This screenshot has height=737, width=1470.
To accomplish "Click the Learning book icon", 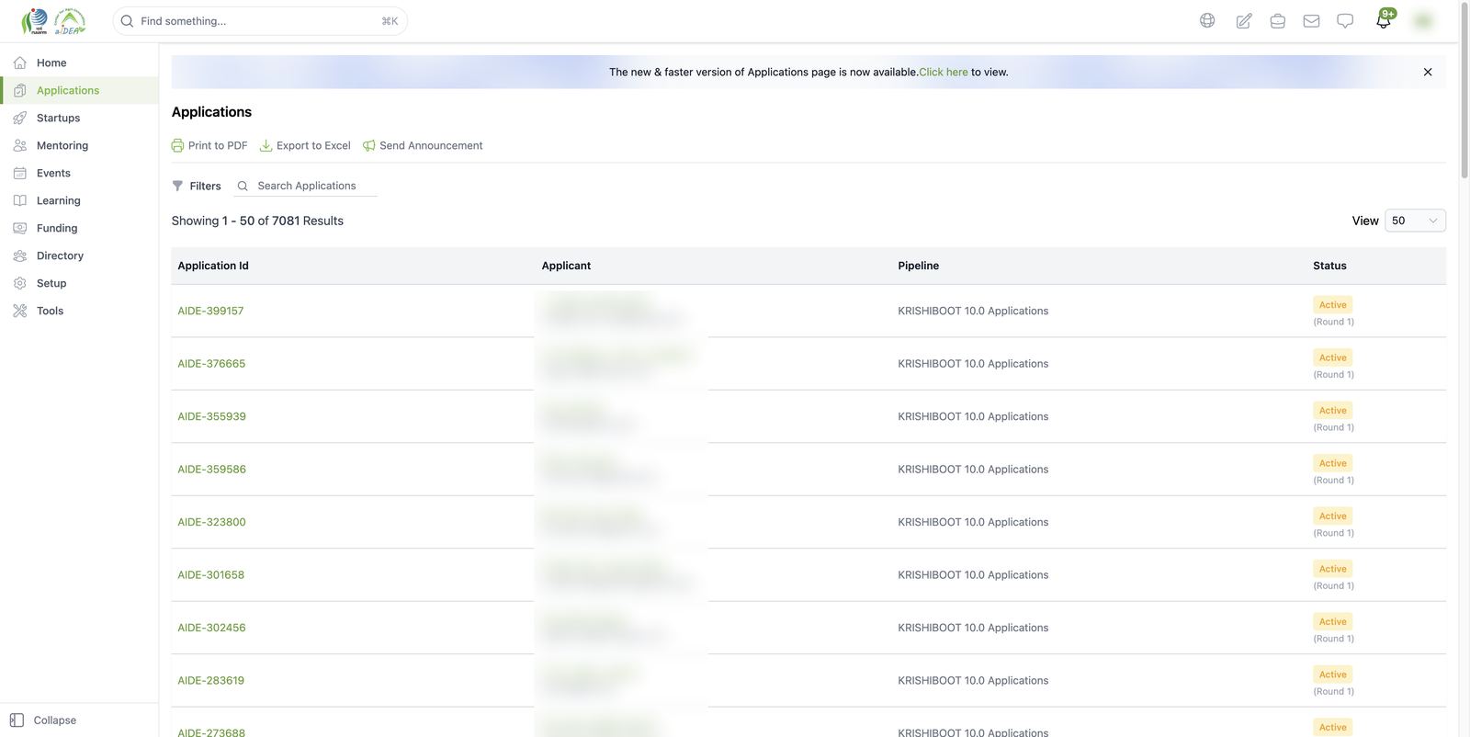I will pyautogui.click(x=20, y=200).
